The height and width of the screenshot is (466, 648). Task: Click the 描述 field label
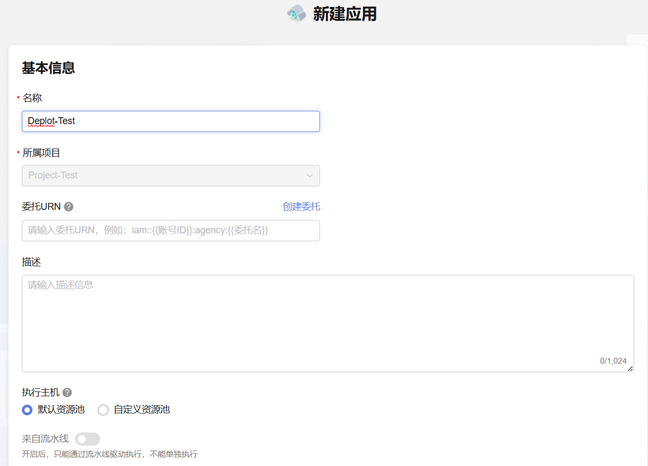(31, 262)
